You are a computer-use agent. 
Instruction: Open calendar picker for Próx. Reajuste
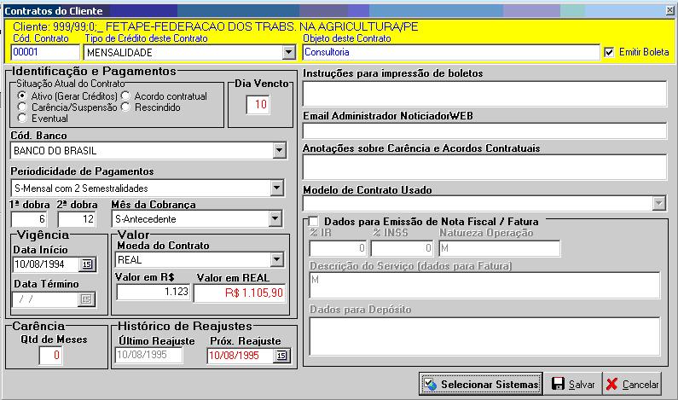coord(281,356)
